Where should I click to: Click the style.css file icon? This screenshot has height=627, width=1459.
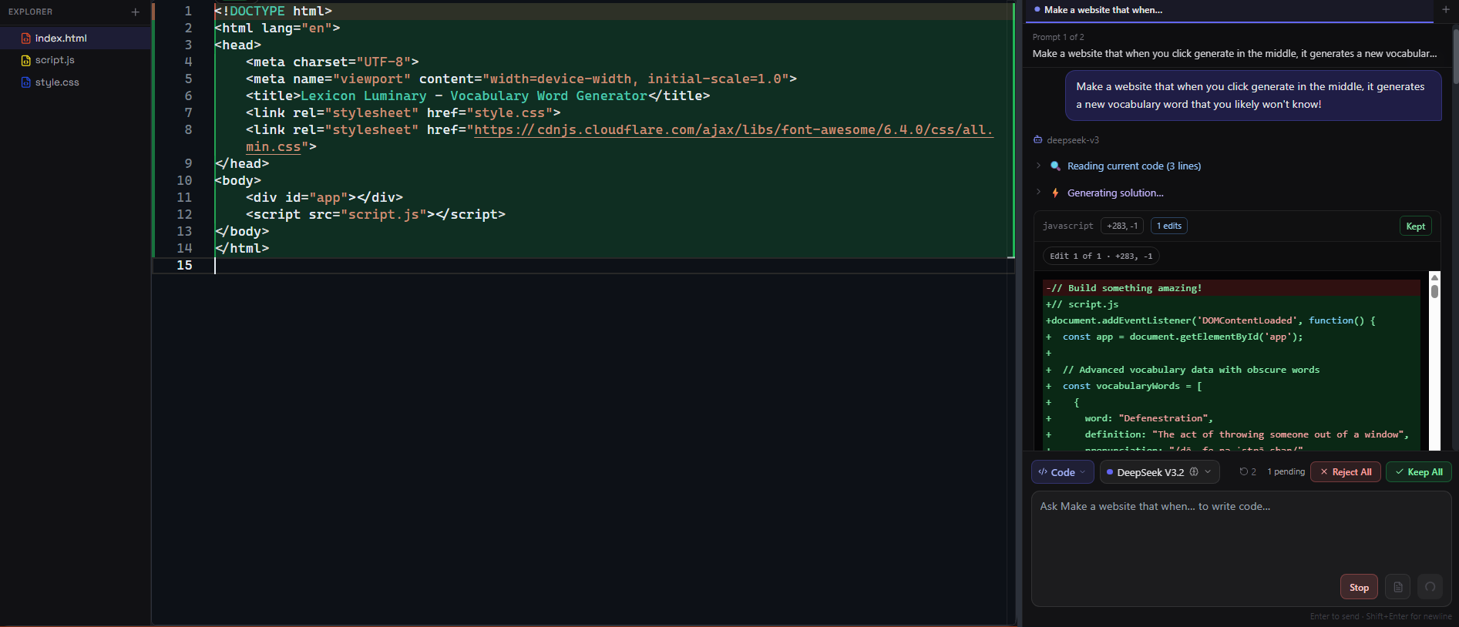point(26,82)
